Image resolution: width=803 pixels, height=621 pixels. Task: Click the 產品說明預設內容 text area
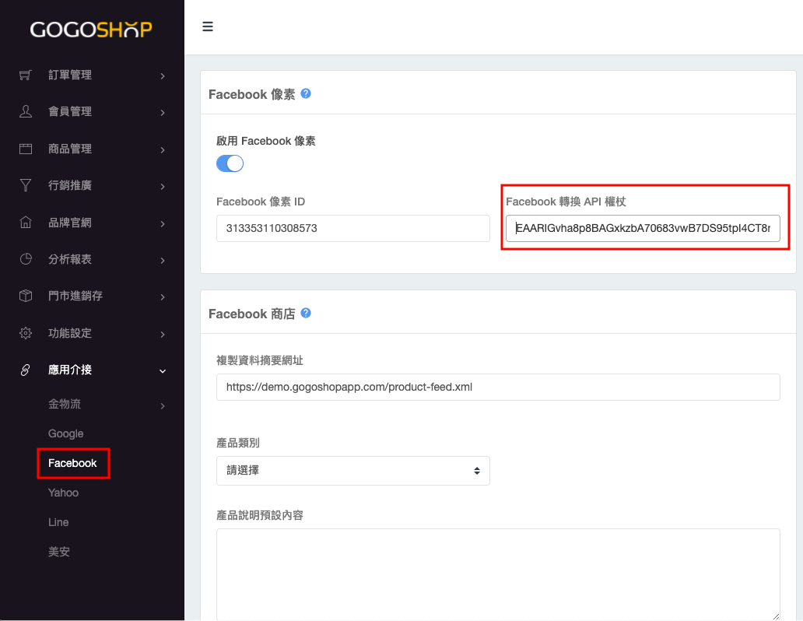[498, 574]
